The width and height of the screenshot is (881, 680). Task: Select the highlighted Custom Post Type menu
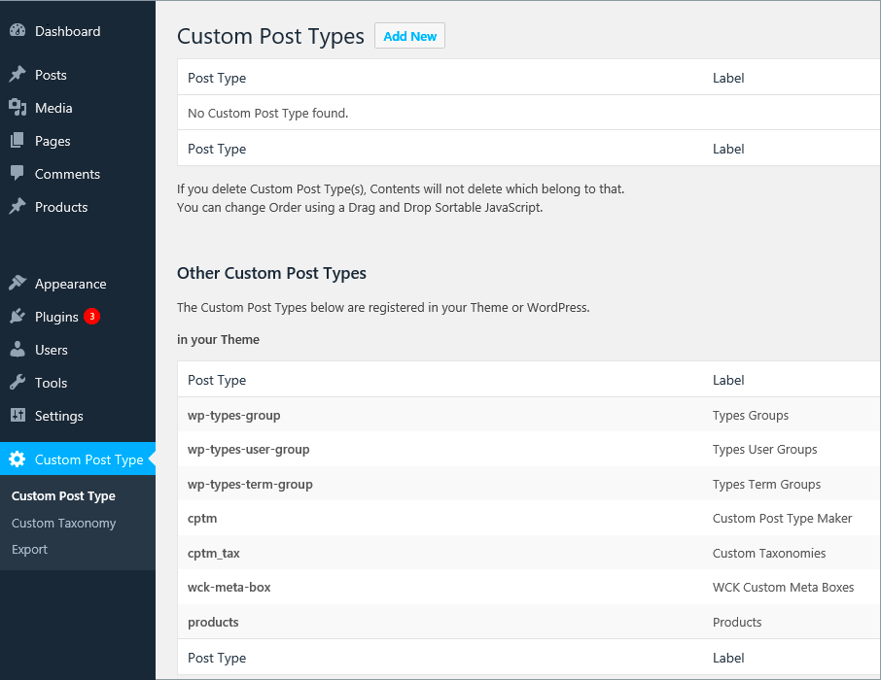[78, 459]
